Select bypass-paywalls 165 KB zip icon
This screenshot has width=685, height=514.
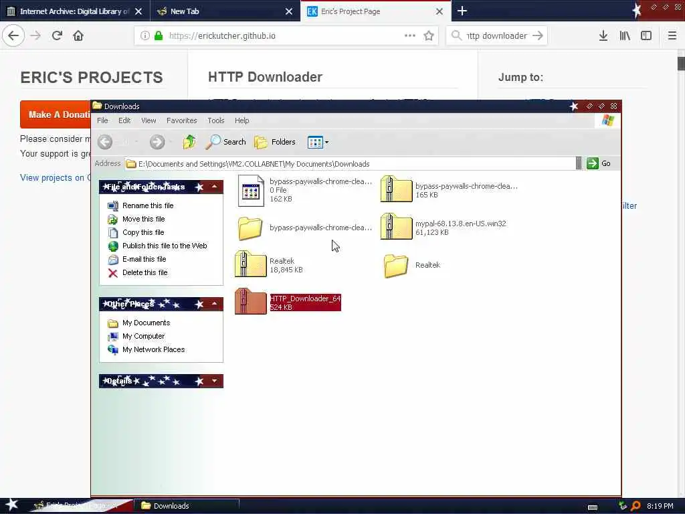tap(396, 189)
